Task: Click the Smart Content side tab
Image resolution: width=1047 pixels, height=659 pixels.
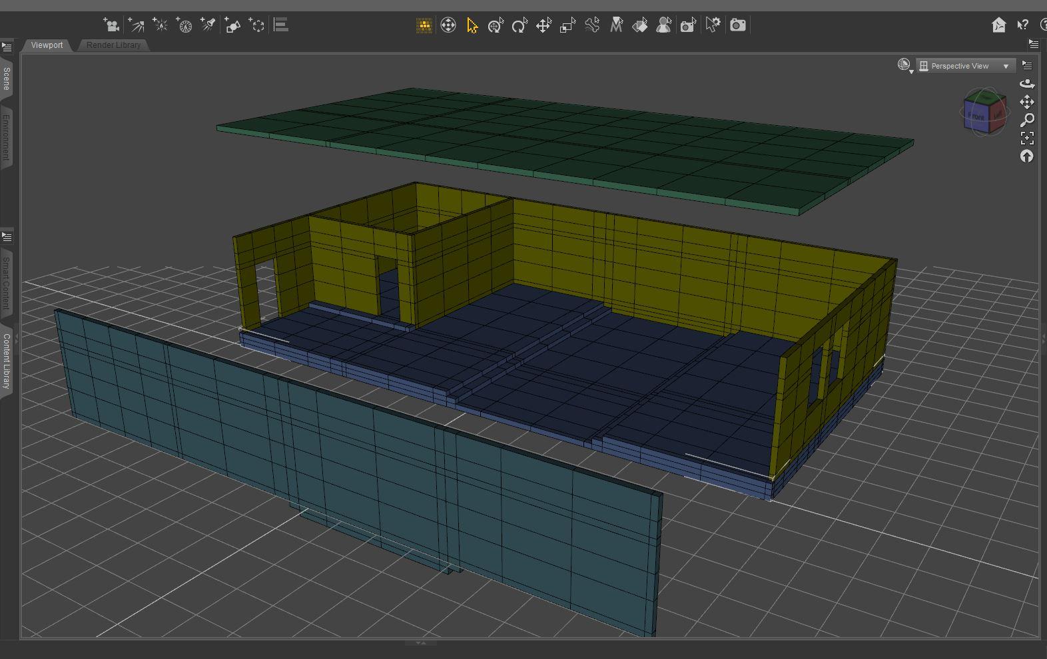Action: click(7, 282)
